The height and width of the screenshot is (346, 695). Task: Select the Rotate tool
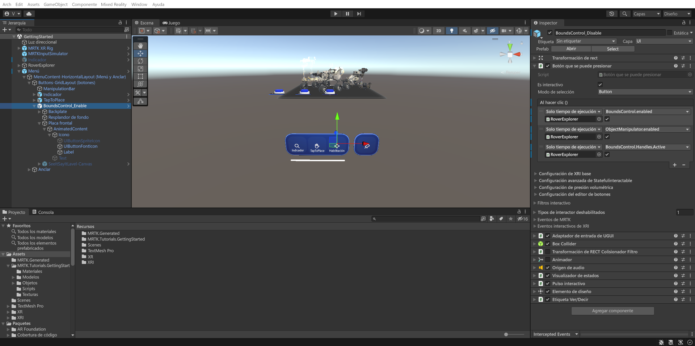point(140,61)
